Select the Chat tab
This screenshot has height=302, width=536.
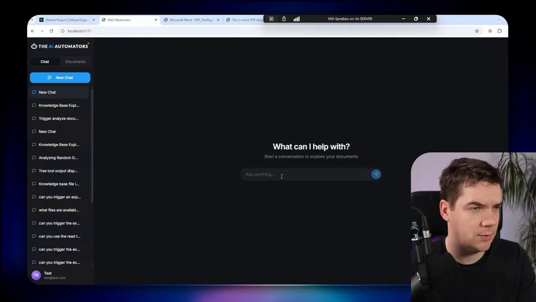(x=44, y=62)
